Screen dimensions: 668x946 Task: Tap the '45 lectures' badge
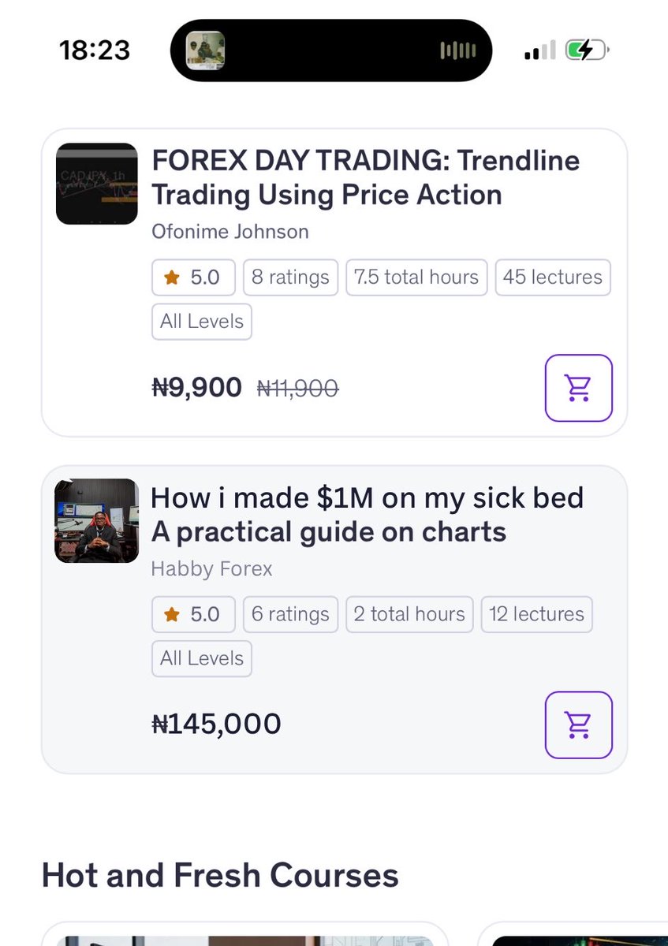coord(552,277)
